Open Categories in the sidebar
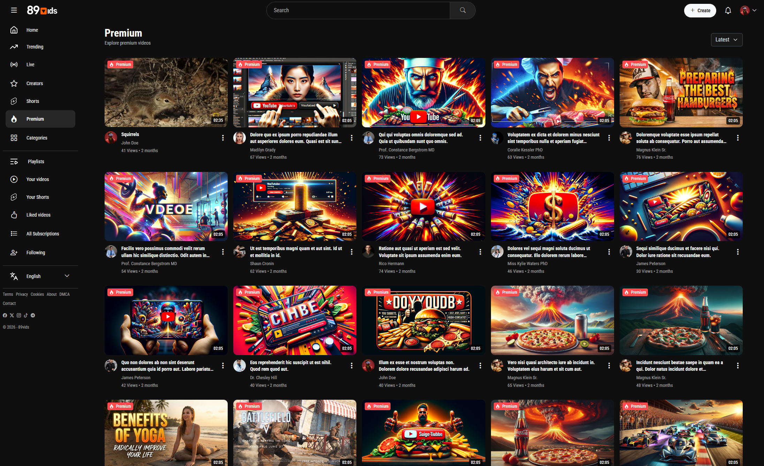 pyautogui.click(x=37, y=138)
